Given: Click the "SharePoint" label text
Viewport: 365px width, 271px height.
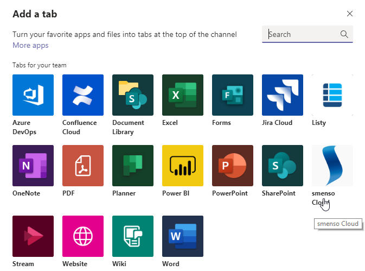Looking at the screenshot, I should click(279, 193).
